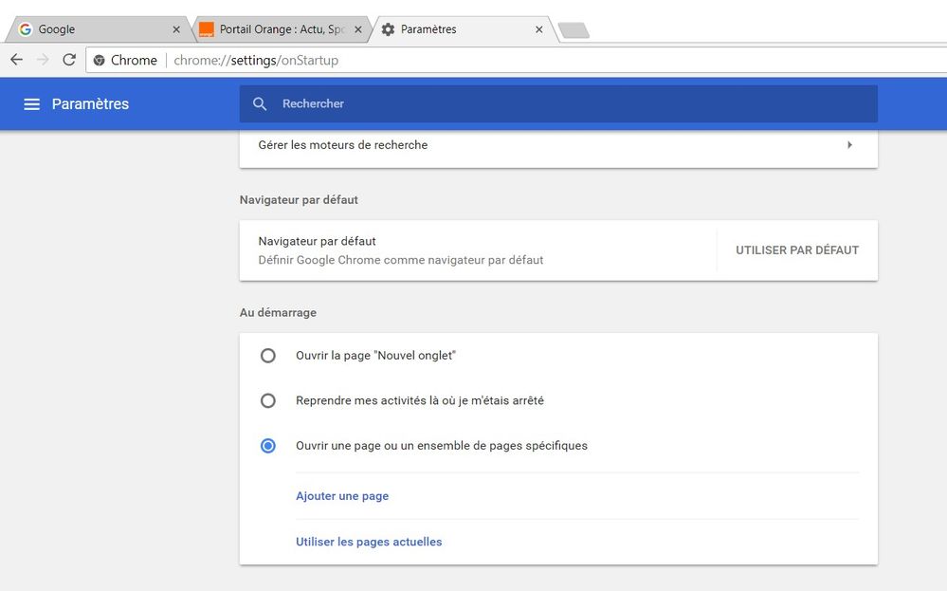Open a new tab with the new tab button
Screen dimensions: 947x591
574,30
